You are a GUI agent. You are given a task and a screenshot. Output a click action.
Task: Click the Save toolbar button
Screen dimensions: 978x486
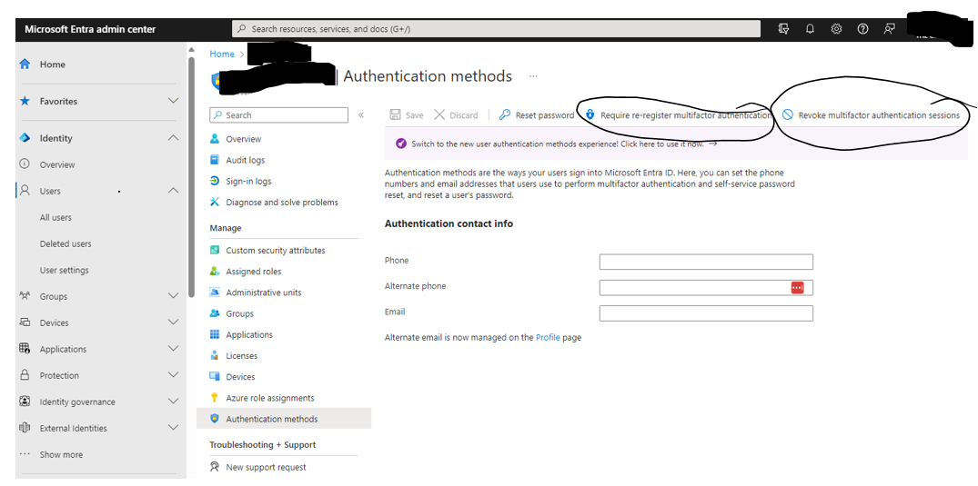pyautogui.click(x=406, y=115)
